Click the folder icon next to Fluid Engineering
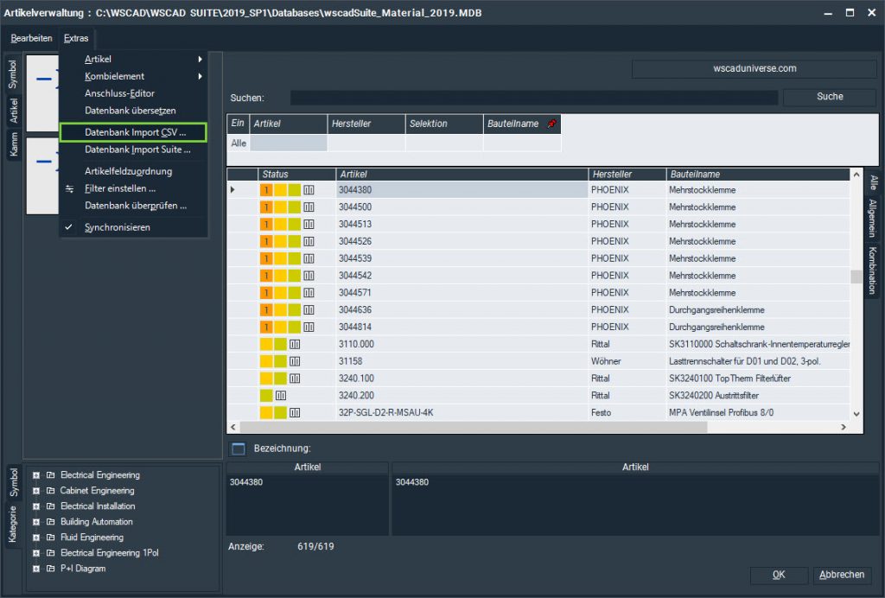The width and height of the screenshot is (885, 598). (x=50, y=538)
